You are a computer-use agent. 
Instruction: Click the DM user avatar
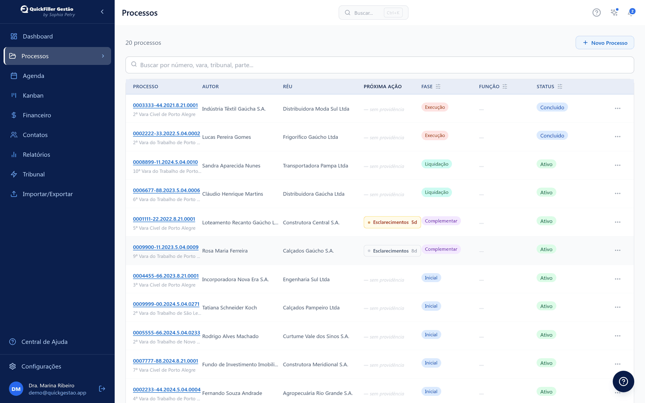coord(16,389)
